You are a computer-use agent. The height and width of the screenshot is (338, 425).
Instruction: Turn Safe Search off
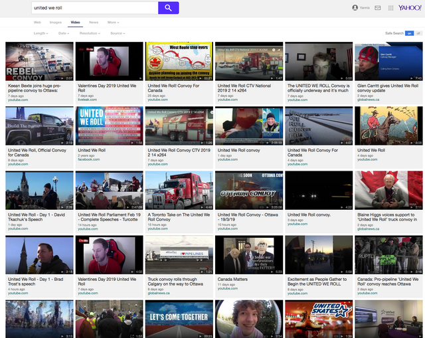(x=418, y=33)
